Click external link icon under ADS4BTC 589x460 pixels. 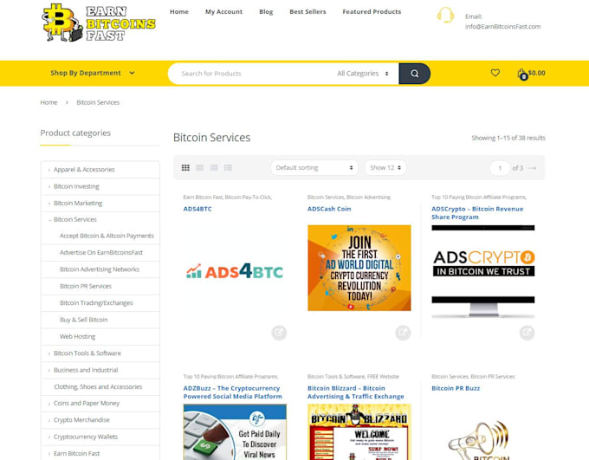click(279, 333)
